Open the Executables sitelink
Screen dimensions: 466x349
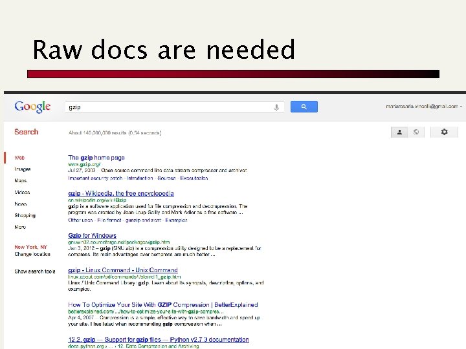[194, 178]
